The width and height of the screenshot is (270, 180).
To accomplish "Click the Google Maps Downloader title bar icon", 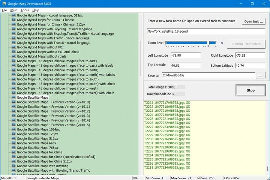I will pyautogui.click(x=4, y=3).
